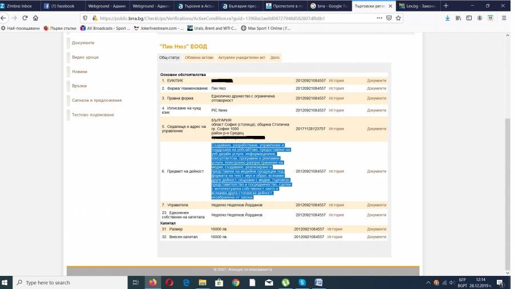Image resolution: width=514 pixels, height=289 pixels.
Task: Bookmark this page with the star icon
Action: (398, 18)
